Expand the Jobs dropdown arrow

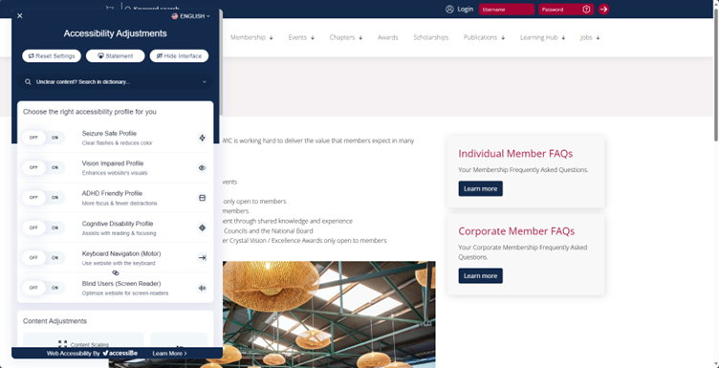click(x=598, y=38)
